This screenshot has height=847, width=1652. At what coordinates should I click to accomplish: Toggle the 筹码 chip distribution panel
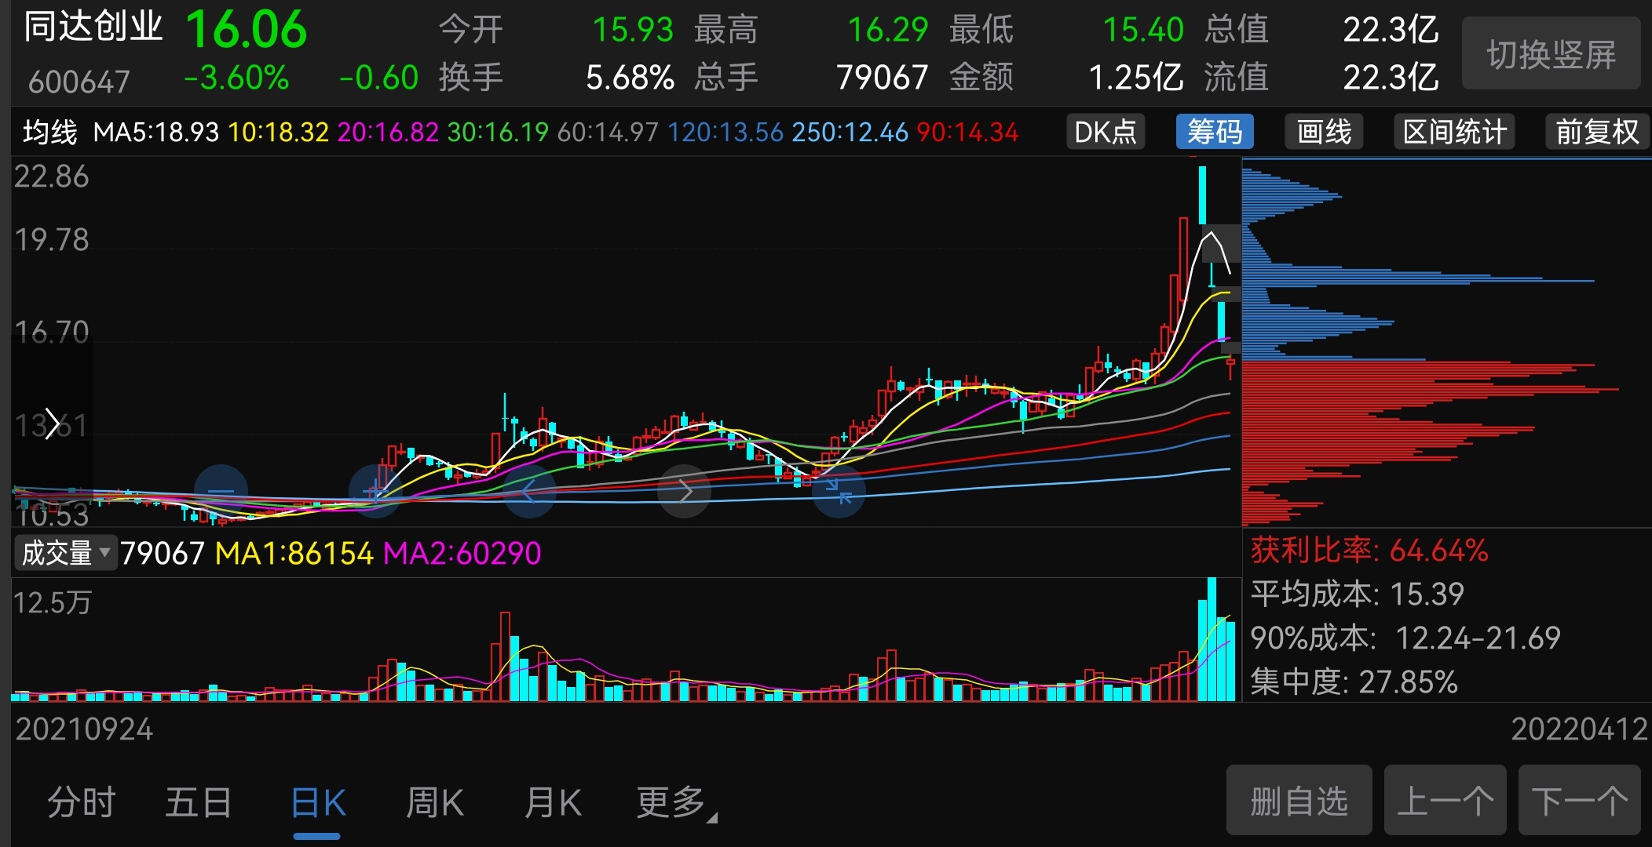(x=1214, y=132)
